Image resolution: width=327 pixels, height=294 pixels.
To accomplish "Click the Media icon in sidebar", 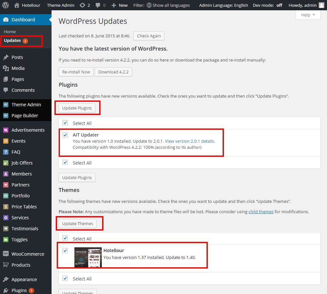I will pos(6,68).
